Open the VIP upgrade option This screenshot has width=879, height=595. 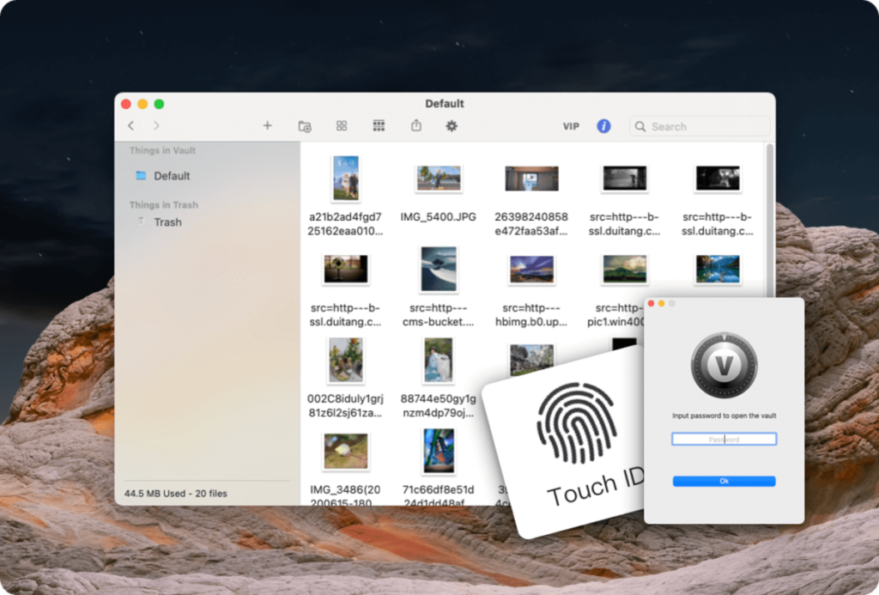click(x=571, y=126)
